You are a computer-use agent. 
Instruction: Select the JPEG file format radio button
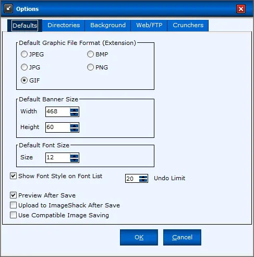click(x=24, y=54)
